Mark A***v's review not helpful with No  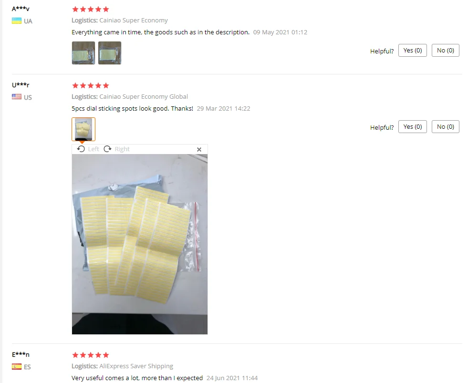tap(445, 51)
